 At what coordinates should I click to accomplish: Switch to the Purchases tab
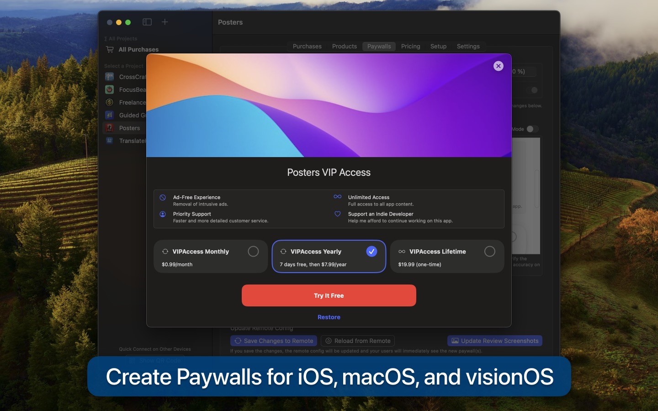point(307,47)
